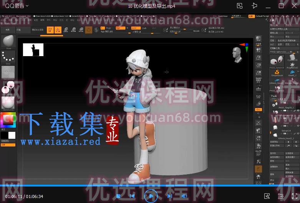Toggle the Transp transparency icon
This screenshot has width=300, height=203.
(x=259, y=161)
